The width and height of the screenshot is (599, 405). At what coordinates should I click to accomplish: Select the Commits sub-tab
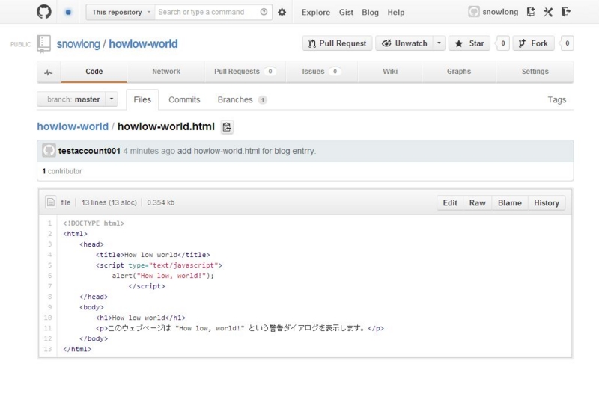pos(184,99)
